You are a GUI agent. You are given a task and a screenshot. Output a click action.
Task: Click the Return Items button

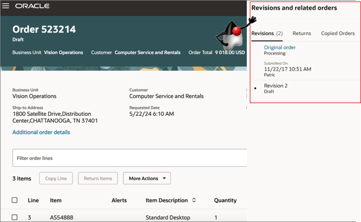pyautogui.click(x=98, y=178)
